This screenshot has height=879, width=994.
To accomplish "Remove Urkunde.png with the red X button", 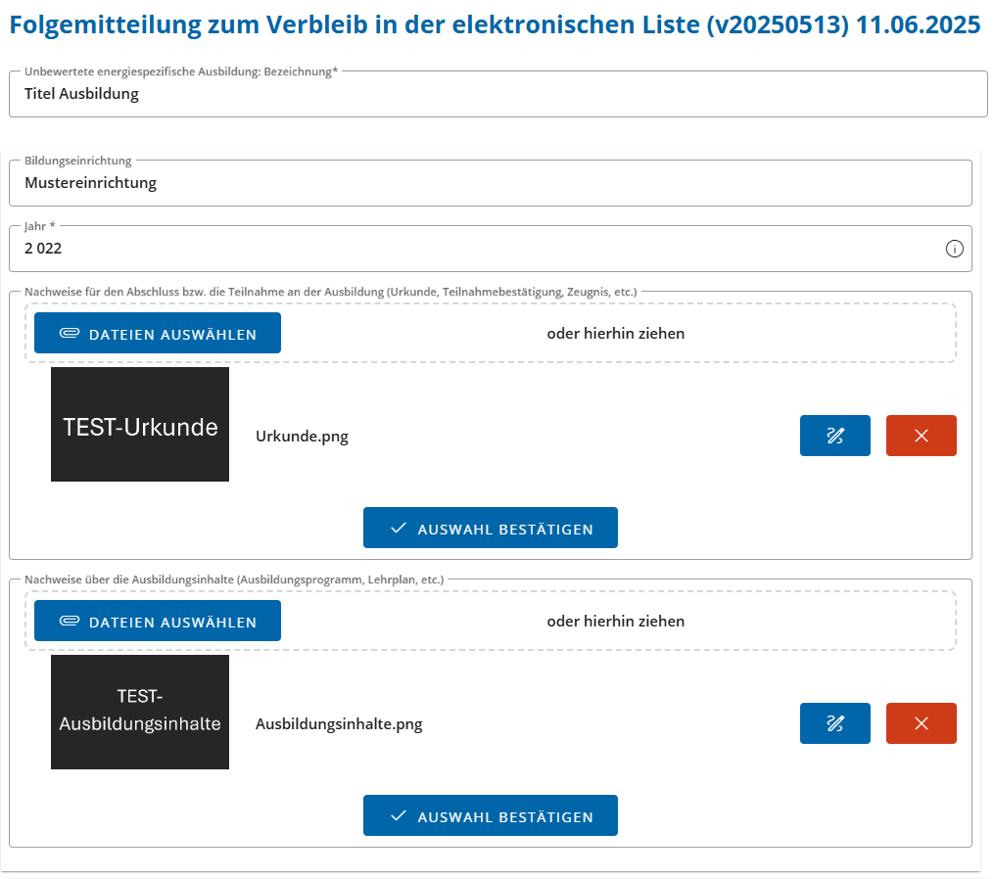I will (x=922, y=436).
